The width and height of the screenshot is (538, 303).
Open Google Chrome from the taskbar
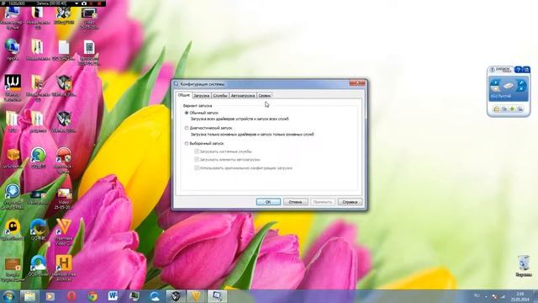(92, 296)
